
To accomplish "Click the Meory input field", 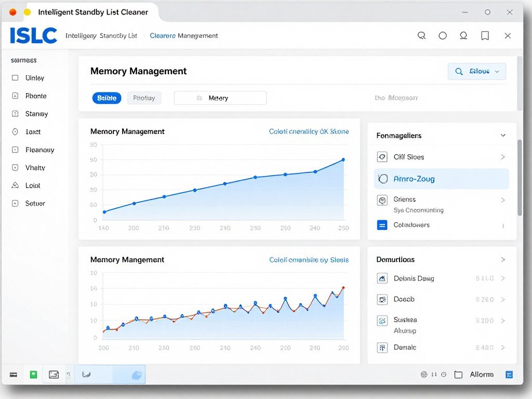I will point(220,98).
